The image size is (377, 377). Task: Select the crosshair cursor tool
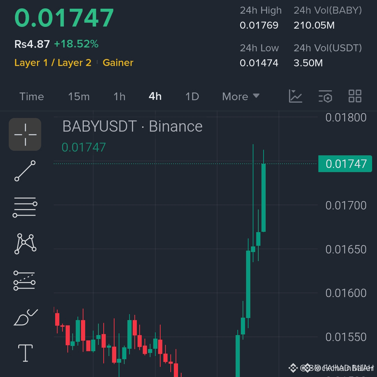(25, 134)
